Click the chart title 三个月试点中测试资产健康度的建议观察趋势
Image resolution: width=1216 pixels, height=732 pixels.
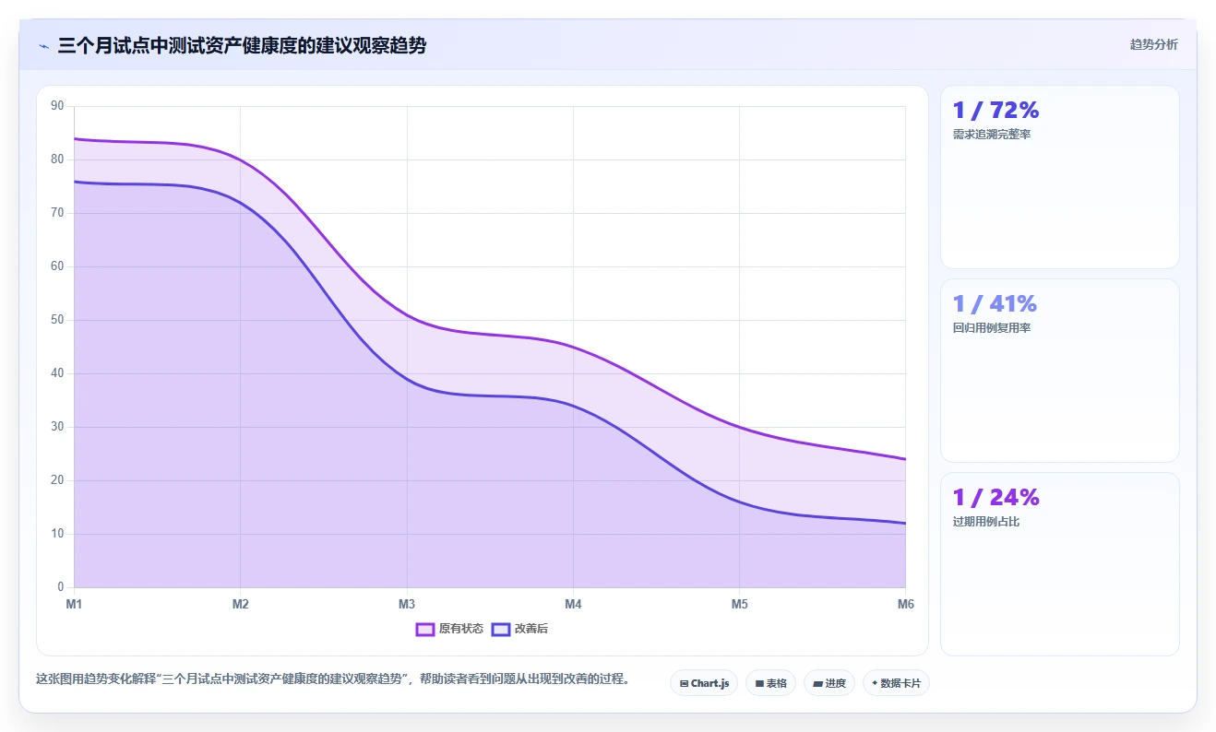(x=242, y=45)
